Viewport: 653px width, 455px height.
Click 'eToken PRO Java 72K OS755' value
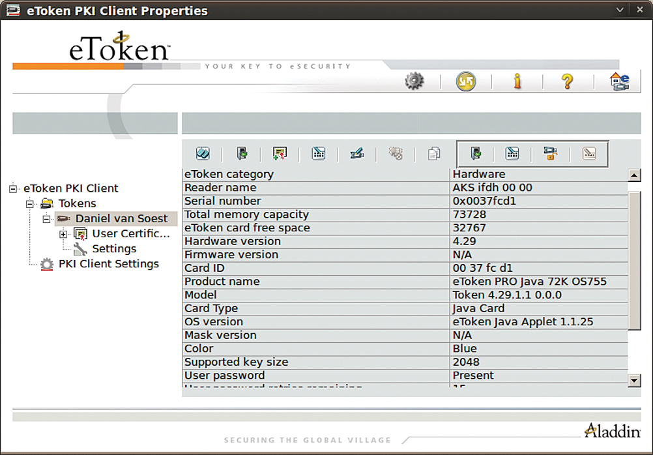click(x=530, y=281)
